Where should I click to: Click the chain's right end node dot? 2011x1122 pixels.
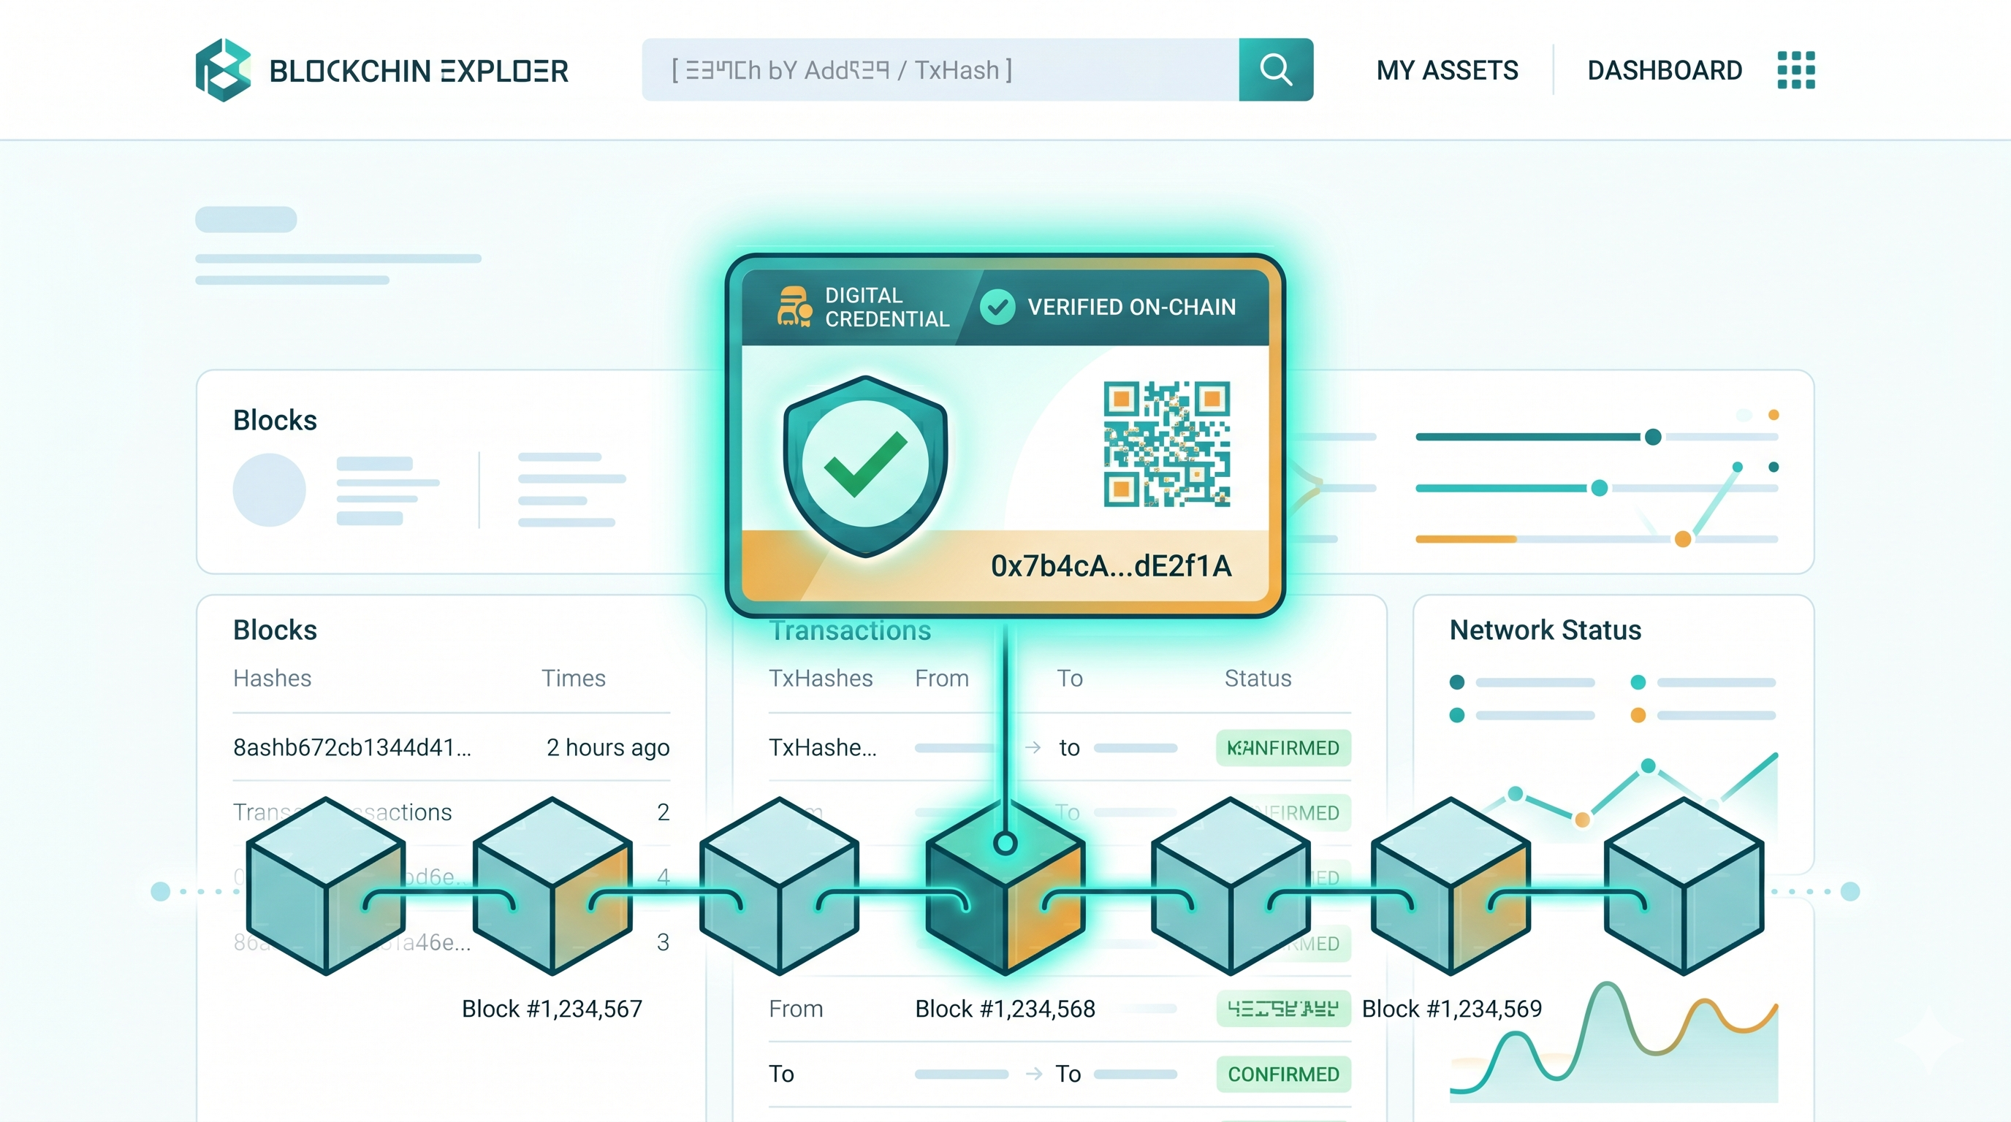click(x=1850, y=891)
